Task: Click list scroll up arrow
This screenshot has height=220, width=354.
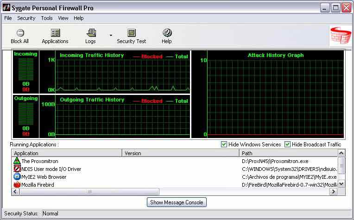Action: tap(341, 153)
